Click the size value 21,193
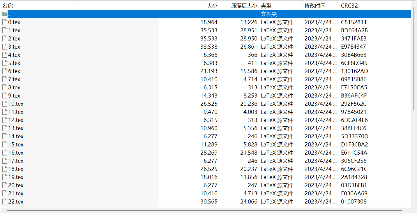Image resolution: width=417 pixels, height=214 pixels. click(209, 71)
